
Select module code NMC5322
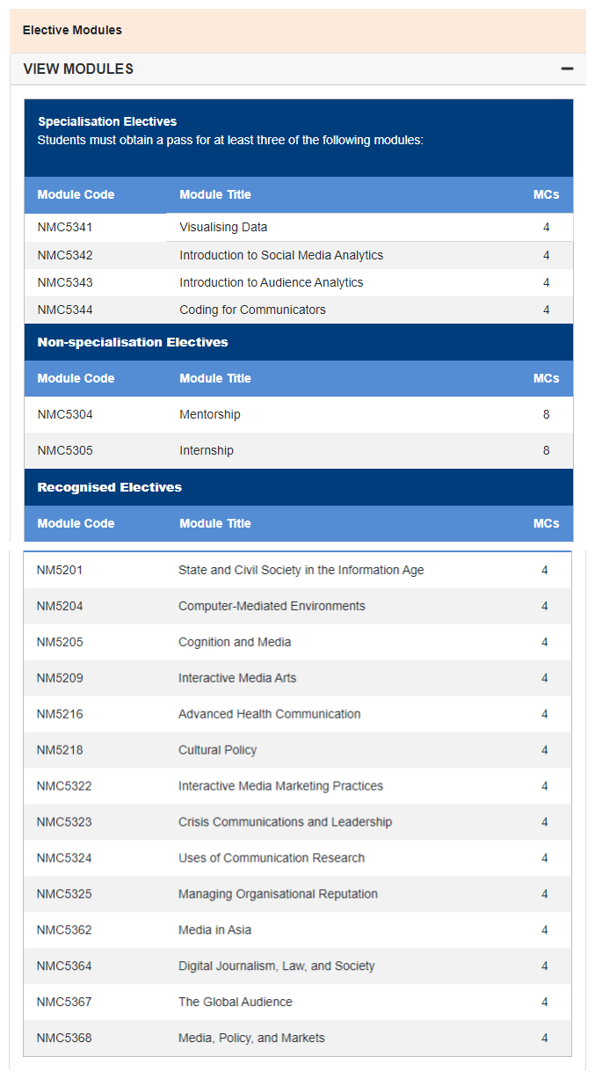pos(64,786)
